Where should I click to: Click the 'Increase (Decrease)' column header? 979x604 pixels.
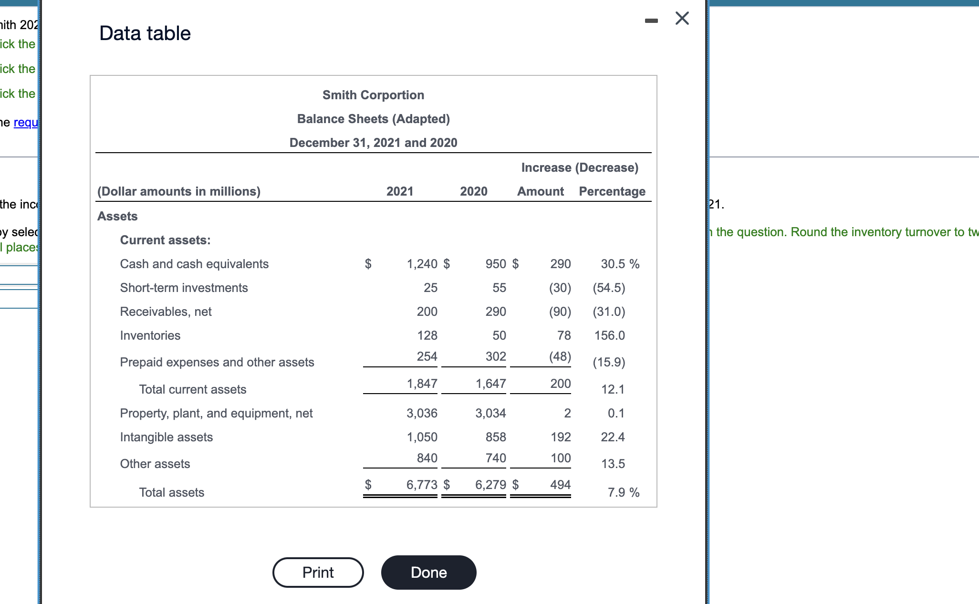[x=580, y=167]
